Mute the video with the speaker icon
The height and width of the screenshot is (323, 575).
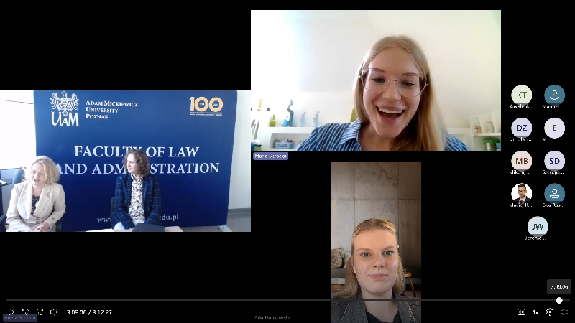click(x=54, y=312)
